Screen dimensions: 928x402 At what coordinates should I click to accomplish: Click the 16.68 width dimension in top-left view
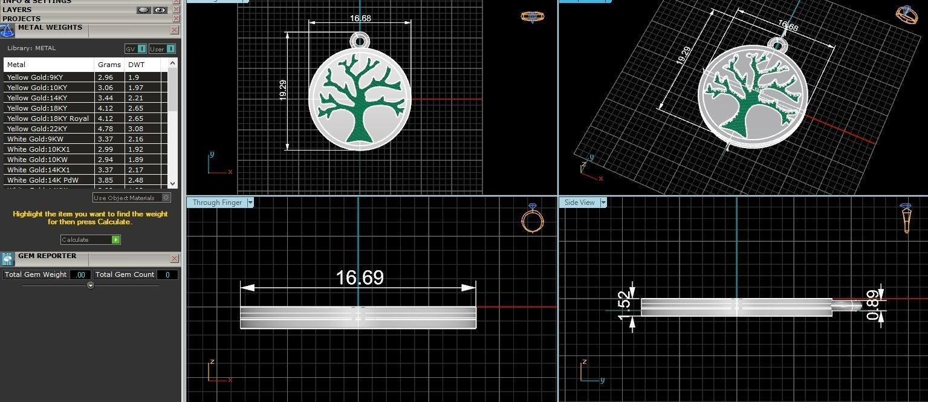pos(360,19)
